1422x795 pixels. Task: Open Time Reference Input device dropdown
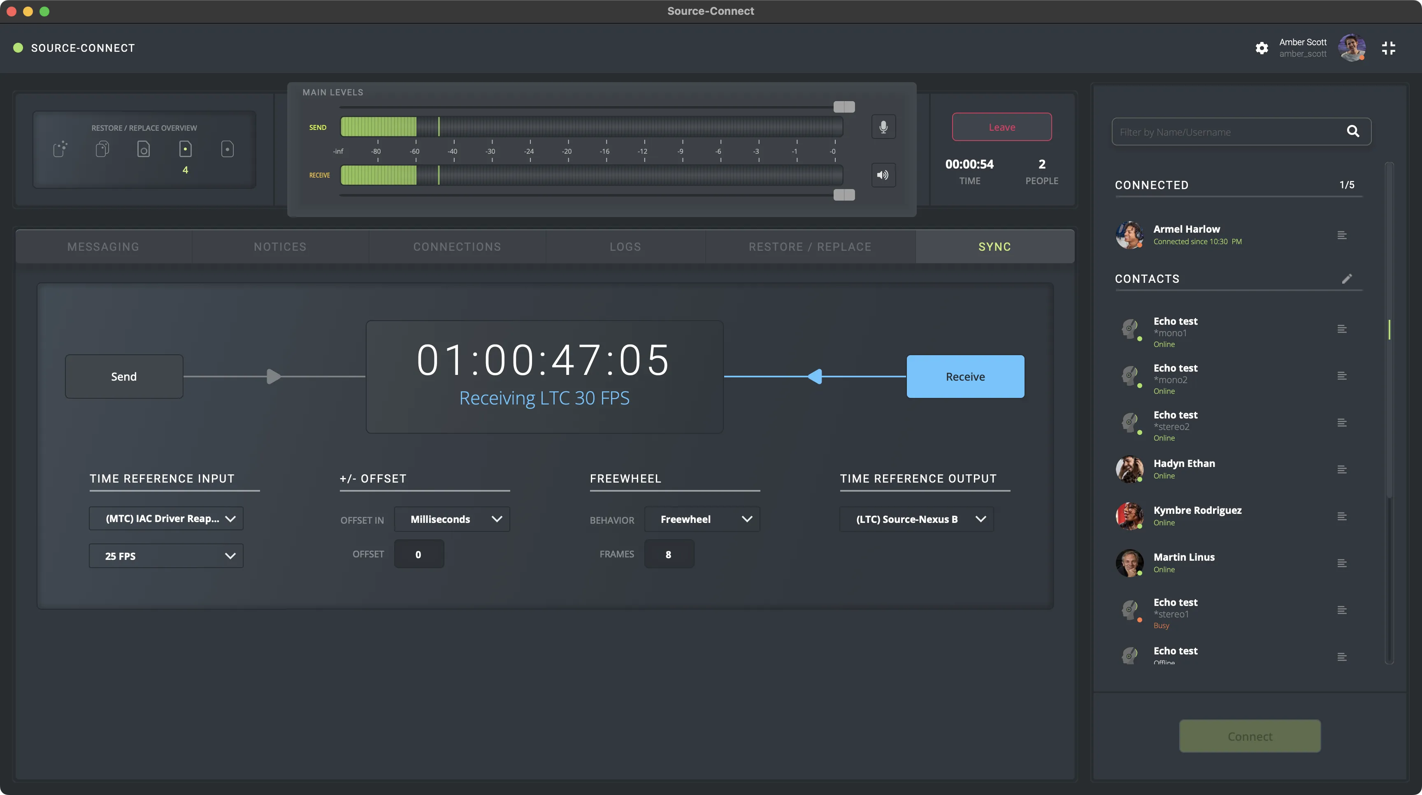(166, 518)
